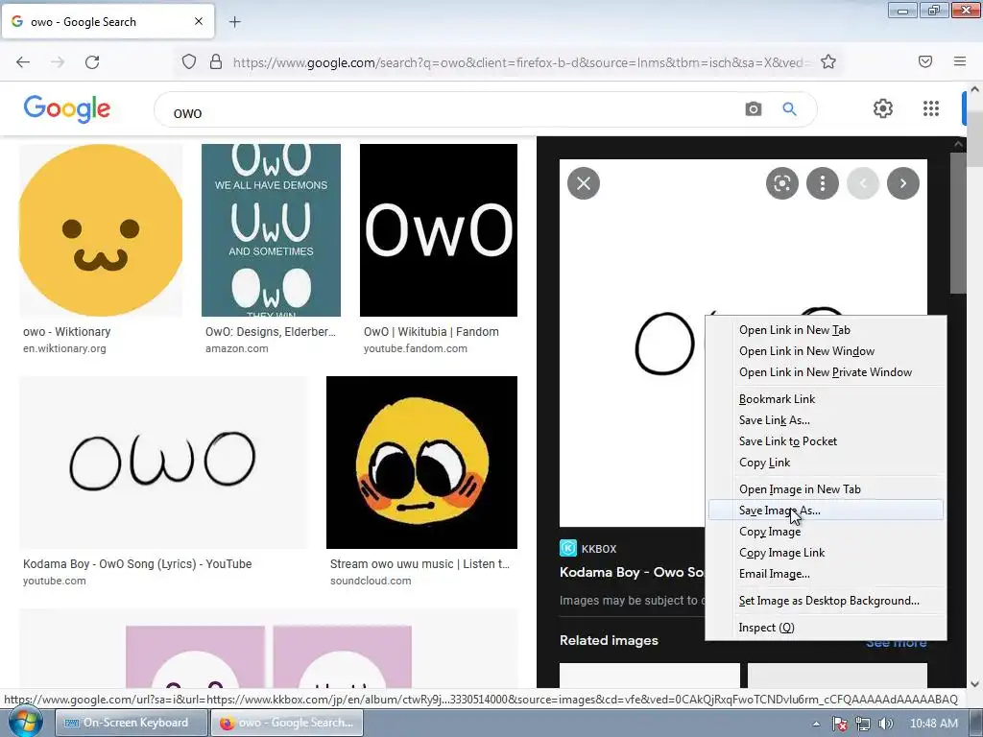Screen dimensions: 983x737
Task: Open the Windows Start button
Action: (x=25, y=723)
